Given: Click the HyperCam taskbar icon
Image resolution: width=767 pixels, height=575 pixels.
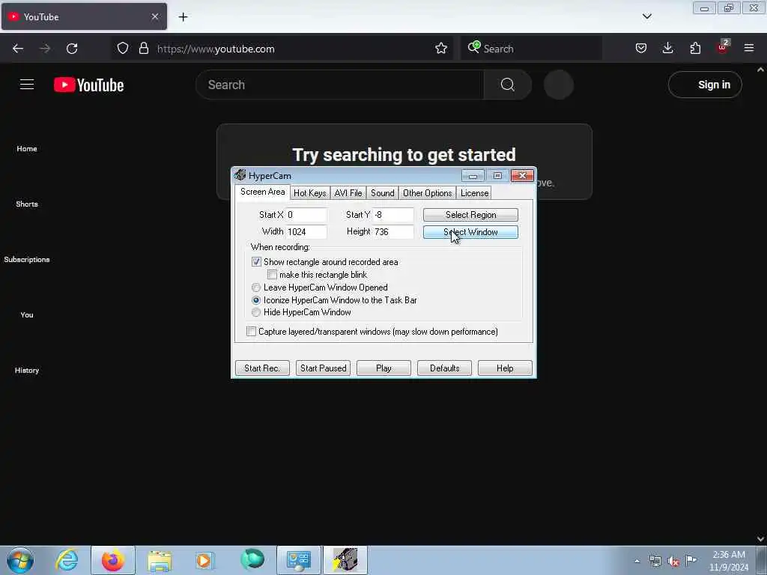Looking at the screenshot, I should pos(345,560).
